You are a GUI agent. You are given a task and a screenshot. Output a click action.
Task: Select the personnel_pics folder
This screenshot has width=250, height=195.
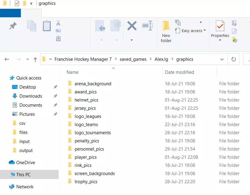click(86, 149)
